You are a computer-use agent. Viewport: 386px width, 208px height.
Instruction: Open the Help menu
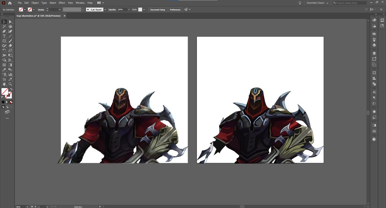(90, 3)
